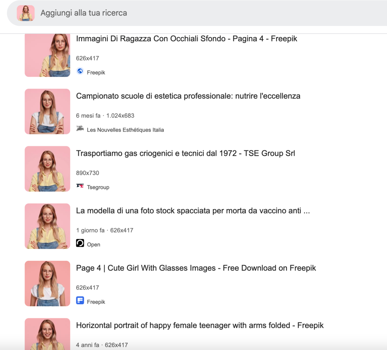
Task: Select the Les Nouvelles Esthétiques Italia source label
Action: (x=125, y=130)
